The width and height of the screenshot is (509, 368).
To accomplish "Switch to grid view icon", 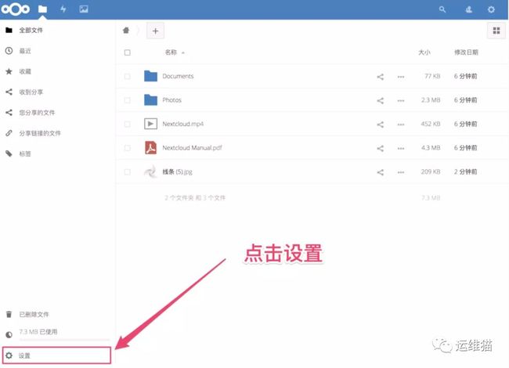I will (x=496, y=31).
